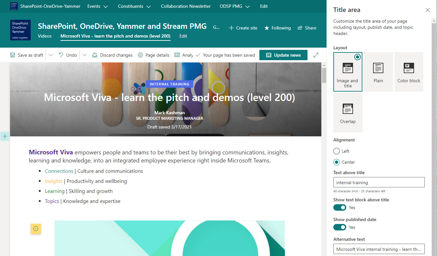
Task: Toggle Show text block above title
Action: [x=340, y=207]
